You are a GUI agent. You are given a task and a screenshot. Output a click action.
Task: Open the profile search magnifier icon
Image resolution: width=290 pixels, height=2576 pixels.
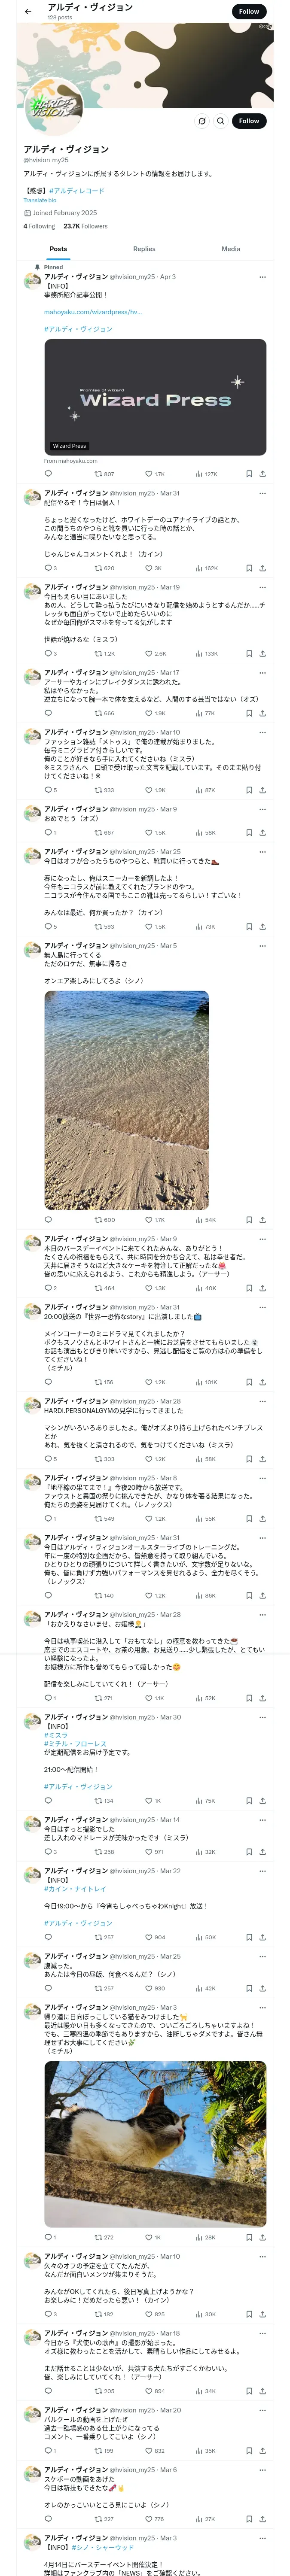click(221, 121)
